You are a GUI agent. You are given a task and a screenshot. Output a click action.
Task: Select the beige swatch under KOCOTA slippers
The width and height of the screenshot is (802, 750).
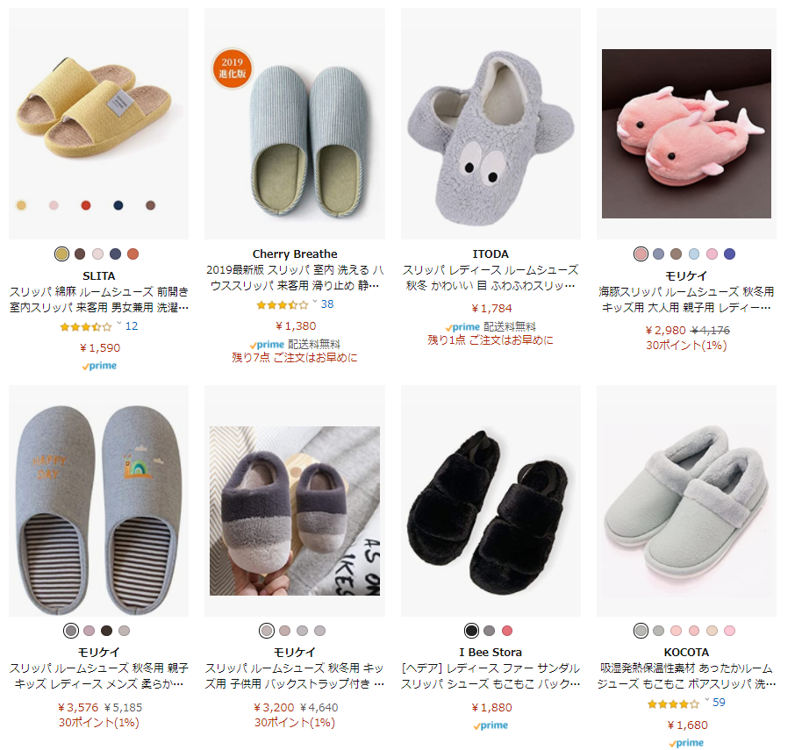(712, 631)
